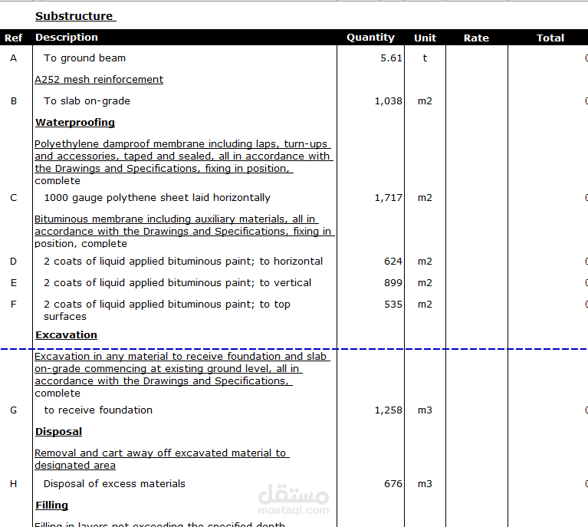Select the unit cell 't' in row A
The image size is (588, 527).
(x=425, y=58)
